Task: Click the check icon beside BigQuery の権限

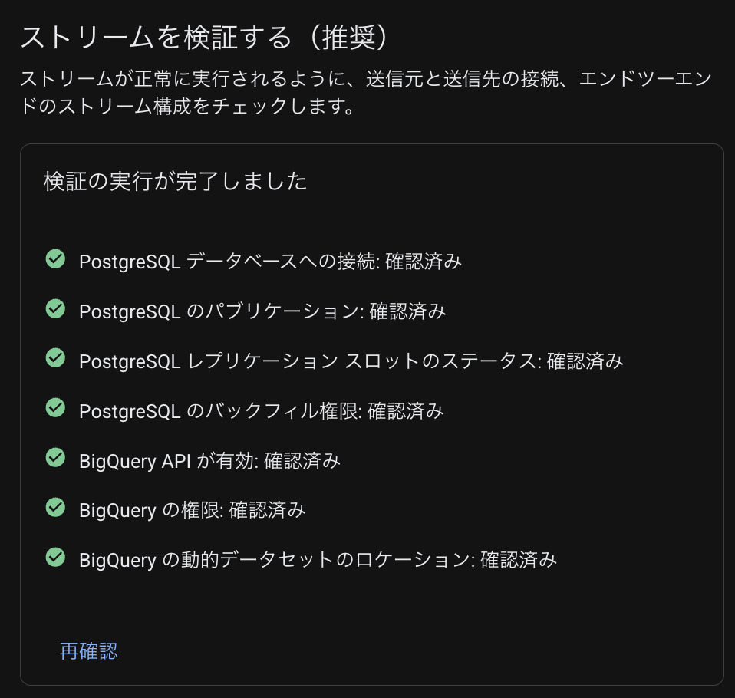Action: pos(54,508)
